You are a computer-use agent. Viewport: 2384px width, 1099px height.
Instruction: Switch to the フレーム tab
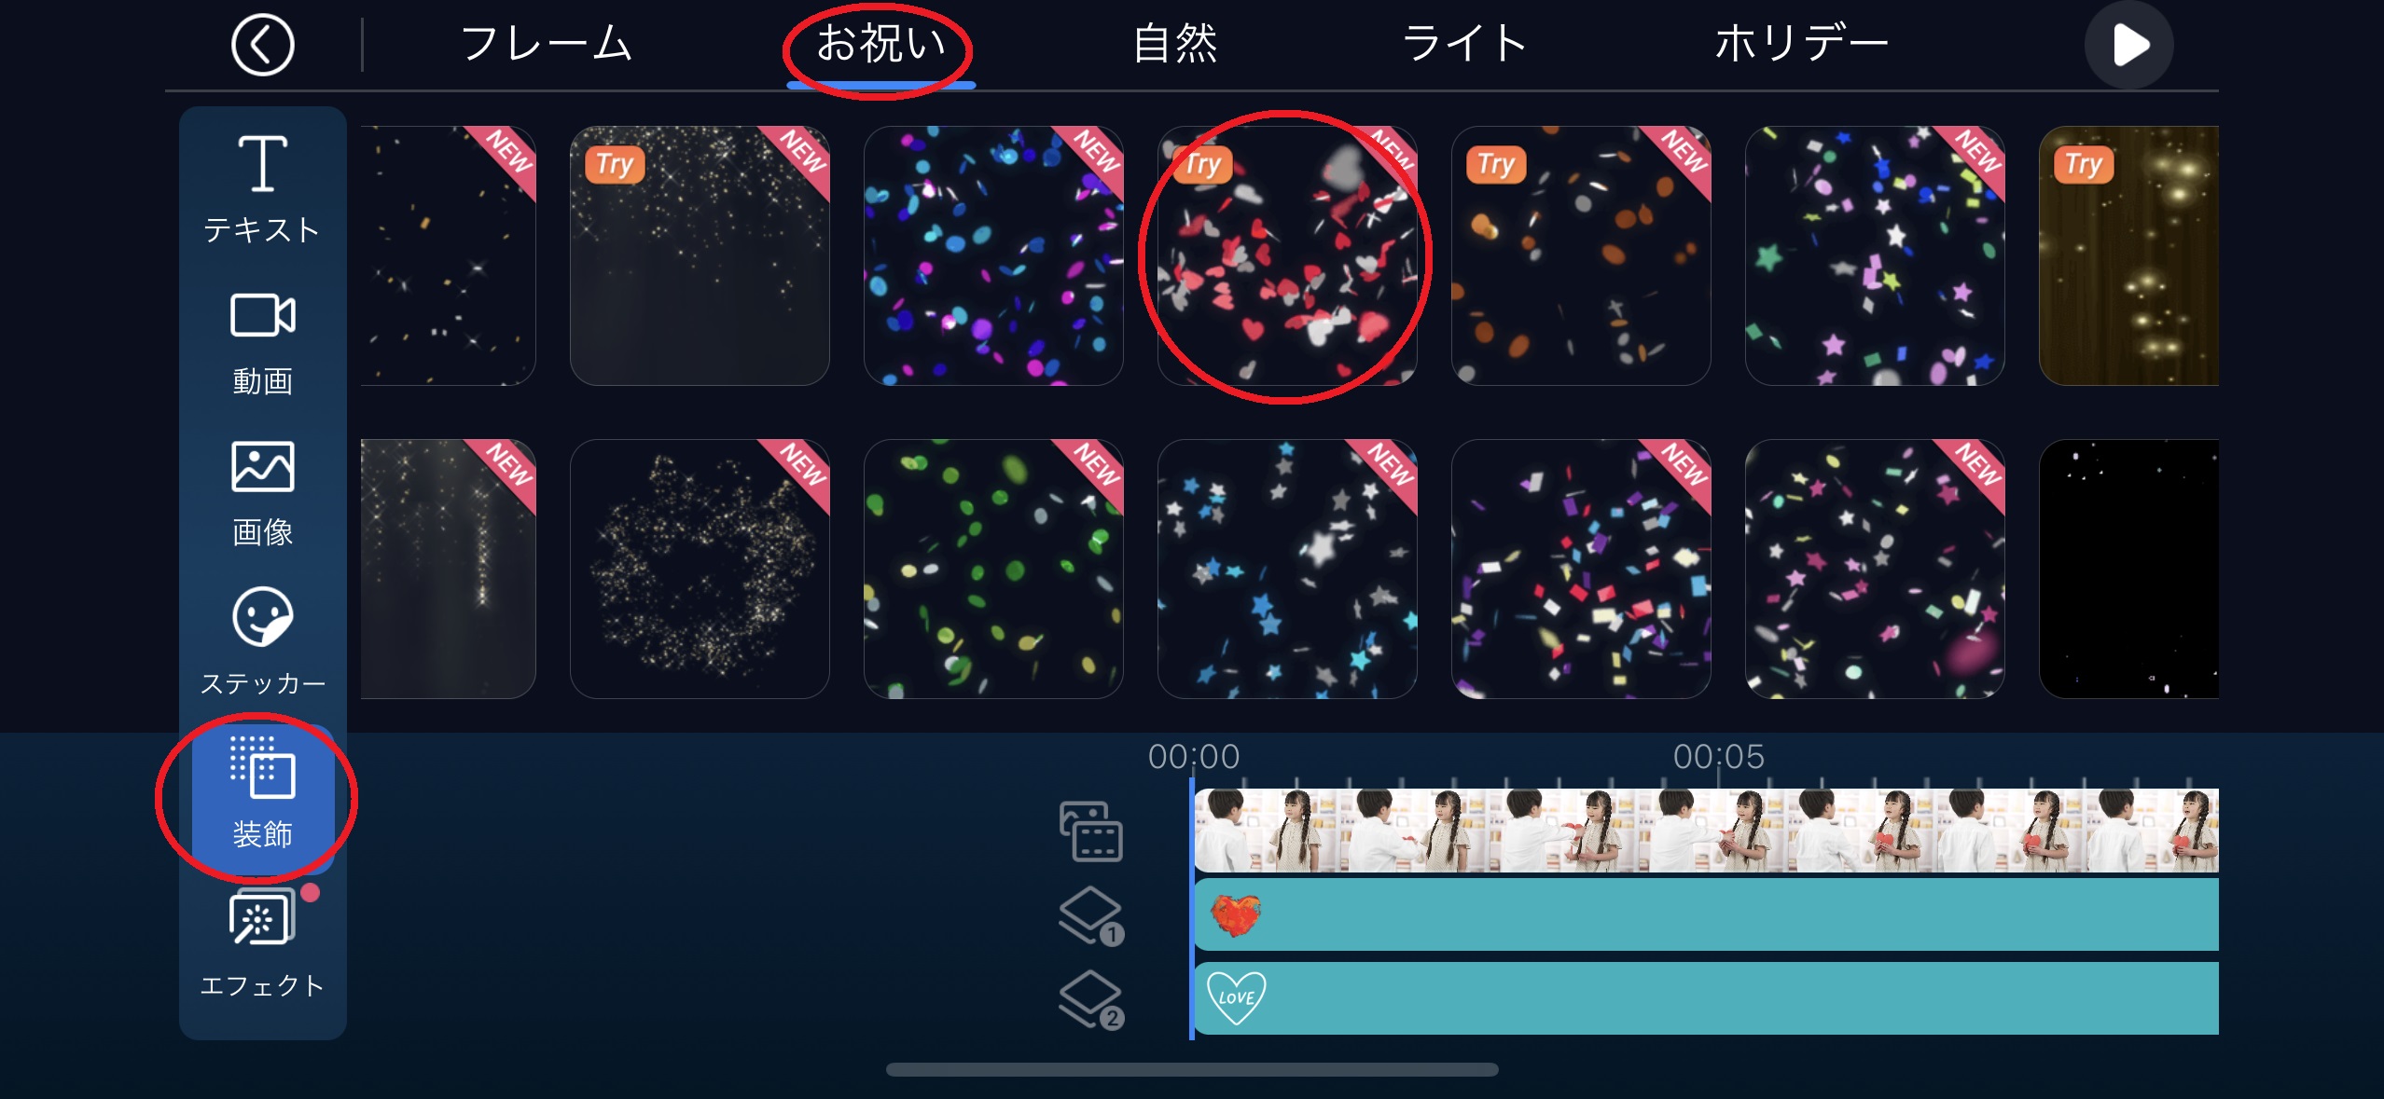[547, 44]
